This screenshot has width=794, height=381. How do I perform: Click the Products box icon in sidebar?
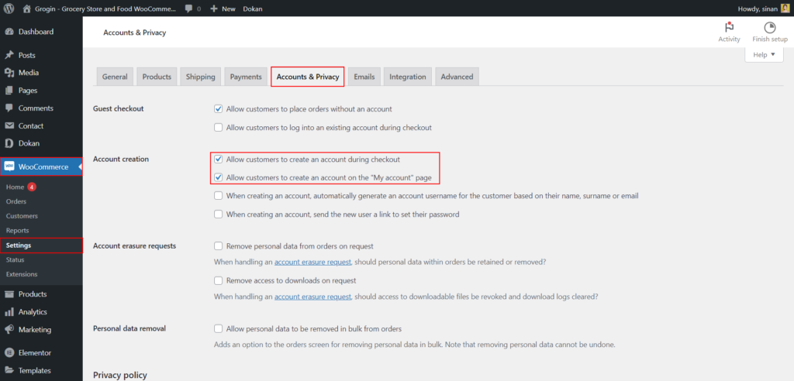click(9, 294)
